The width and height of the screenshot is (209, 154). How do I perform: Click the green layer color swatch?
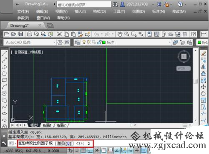(x=104, y=42)
